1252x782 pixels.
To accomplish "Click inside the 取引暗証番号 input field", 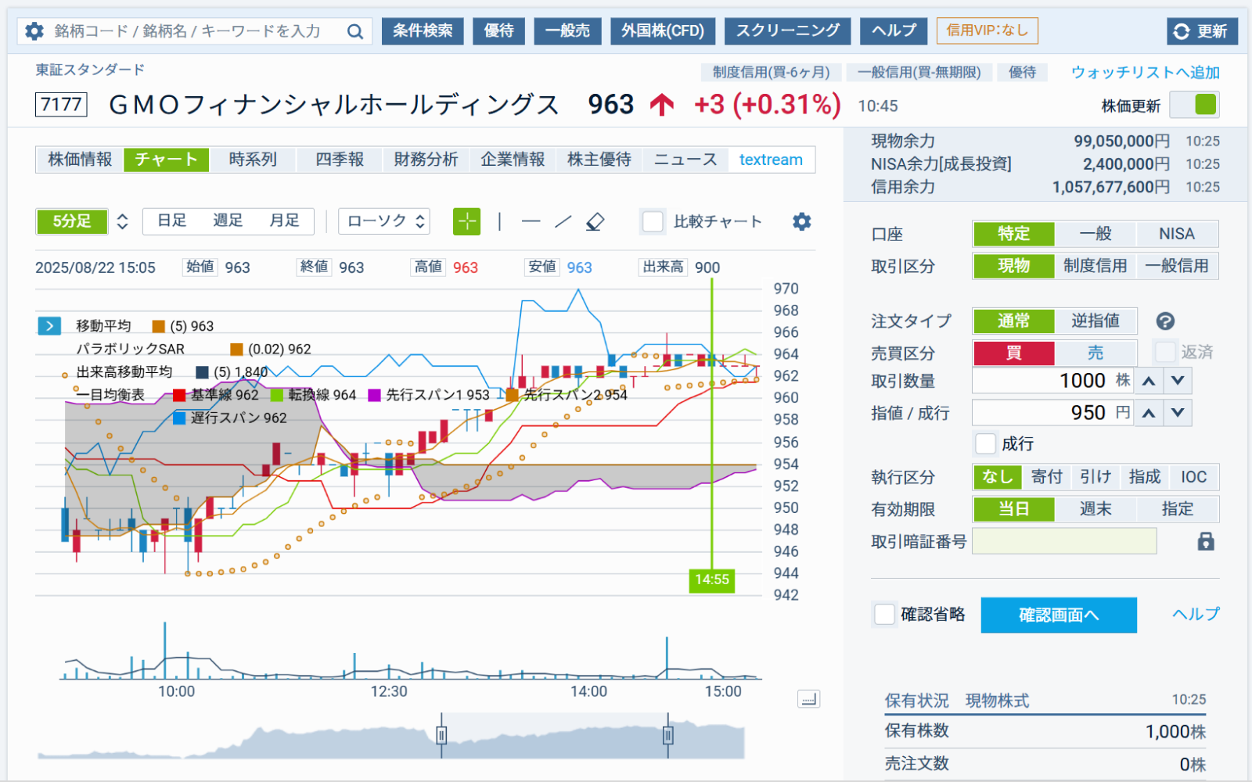I will [x=1064, y=540].
